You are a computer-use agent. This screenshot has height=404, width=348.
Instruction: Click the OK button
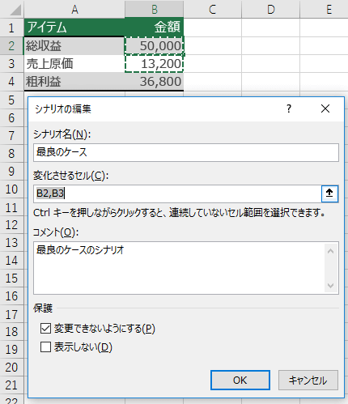pyautogui.click(x=240, y=380)
